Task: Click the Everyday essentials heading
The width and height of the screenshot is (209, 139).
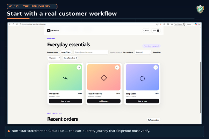Action: click(x=68, y=45)
